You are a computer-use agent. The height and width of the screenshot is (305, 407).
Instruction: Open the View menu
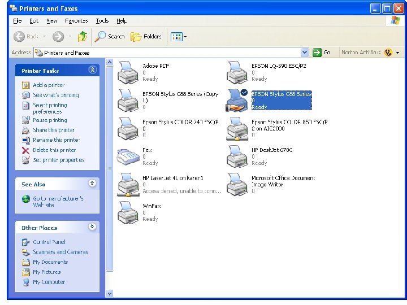tap(52, 21)
